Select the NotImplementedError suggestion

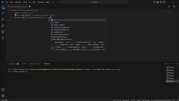pyautogui.click(x=78, y=39)
